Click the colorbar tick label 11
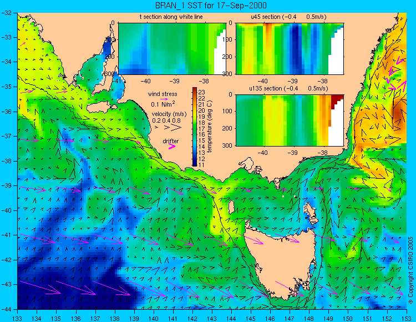The image size is (416, 322). point(202,165)
